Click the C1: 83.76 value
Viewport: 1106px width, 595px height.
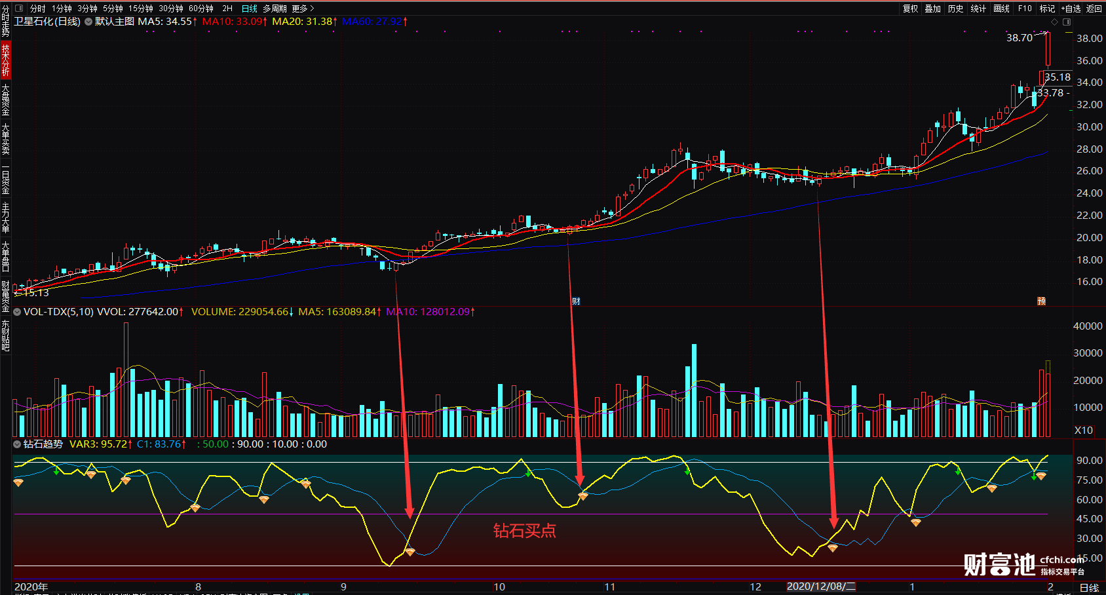click(x=161, y=444)
